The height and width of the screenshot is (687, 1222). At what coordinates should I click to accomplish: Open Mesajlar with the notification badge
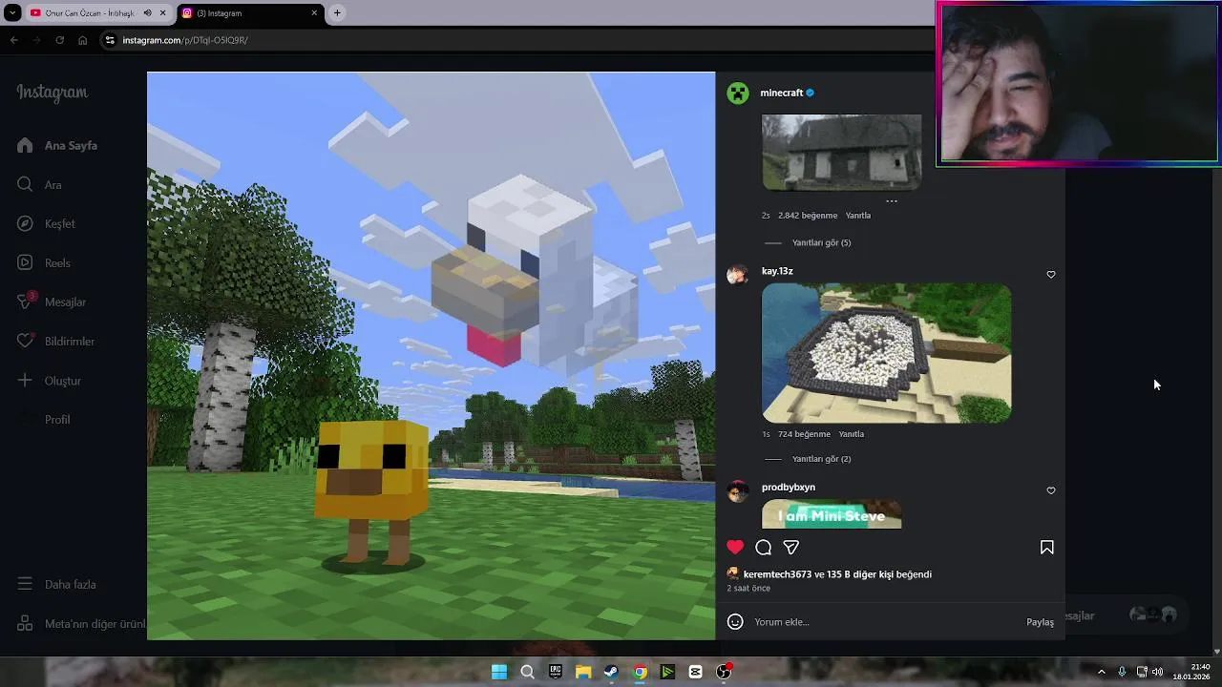coord(52,302)
